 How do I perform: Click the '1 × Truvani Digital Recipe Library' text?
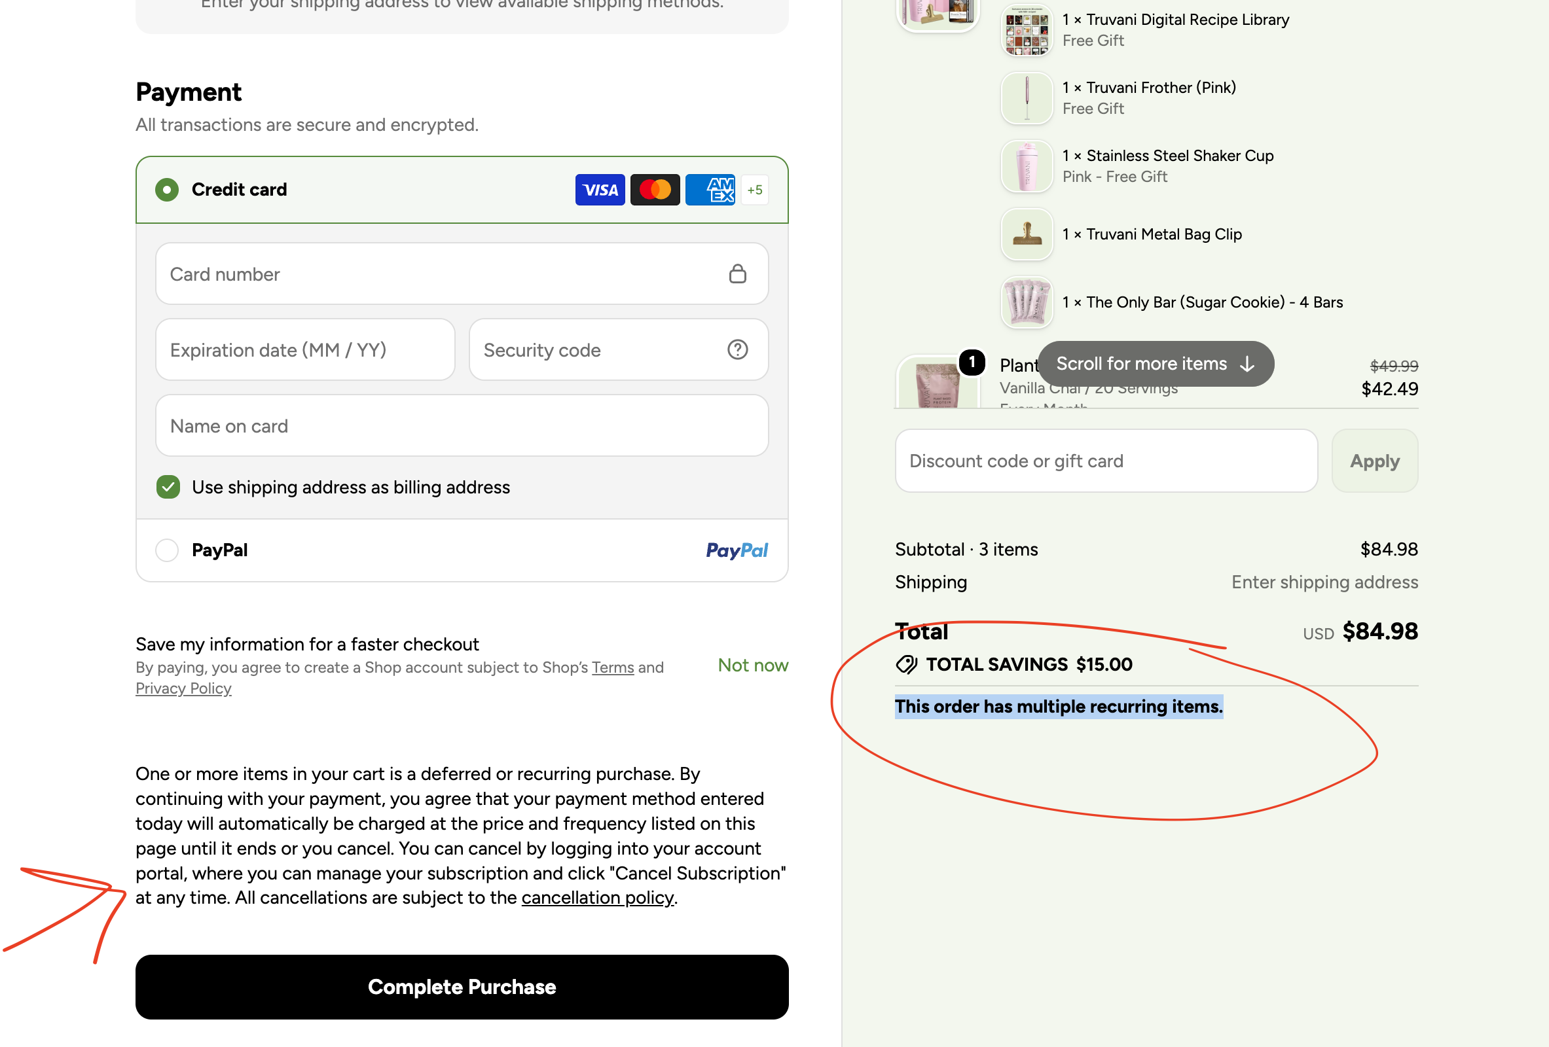coord(1176,20)
